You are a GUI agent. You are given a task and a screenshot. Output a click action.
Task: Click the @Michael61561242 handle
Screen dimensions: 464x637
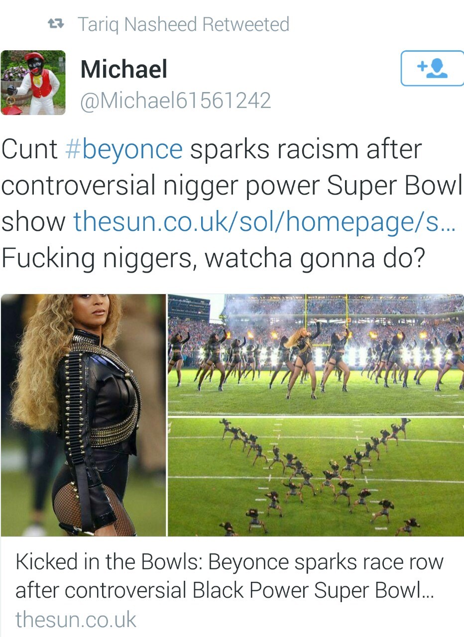(x=176, y=101)
